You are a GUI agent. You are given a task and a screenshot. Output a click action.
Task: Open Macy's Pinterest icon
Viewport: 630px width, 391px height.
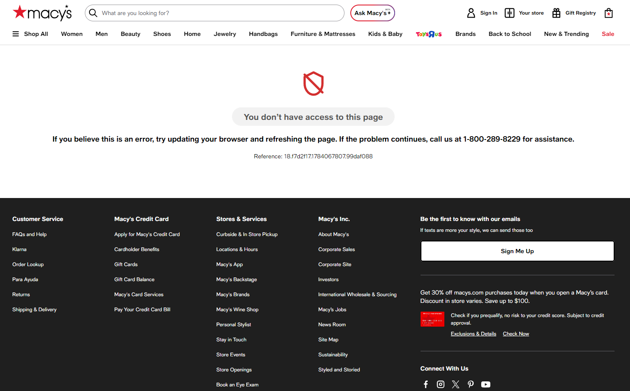[x=471, y=384]
